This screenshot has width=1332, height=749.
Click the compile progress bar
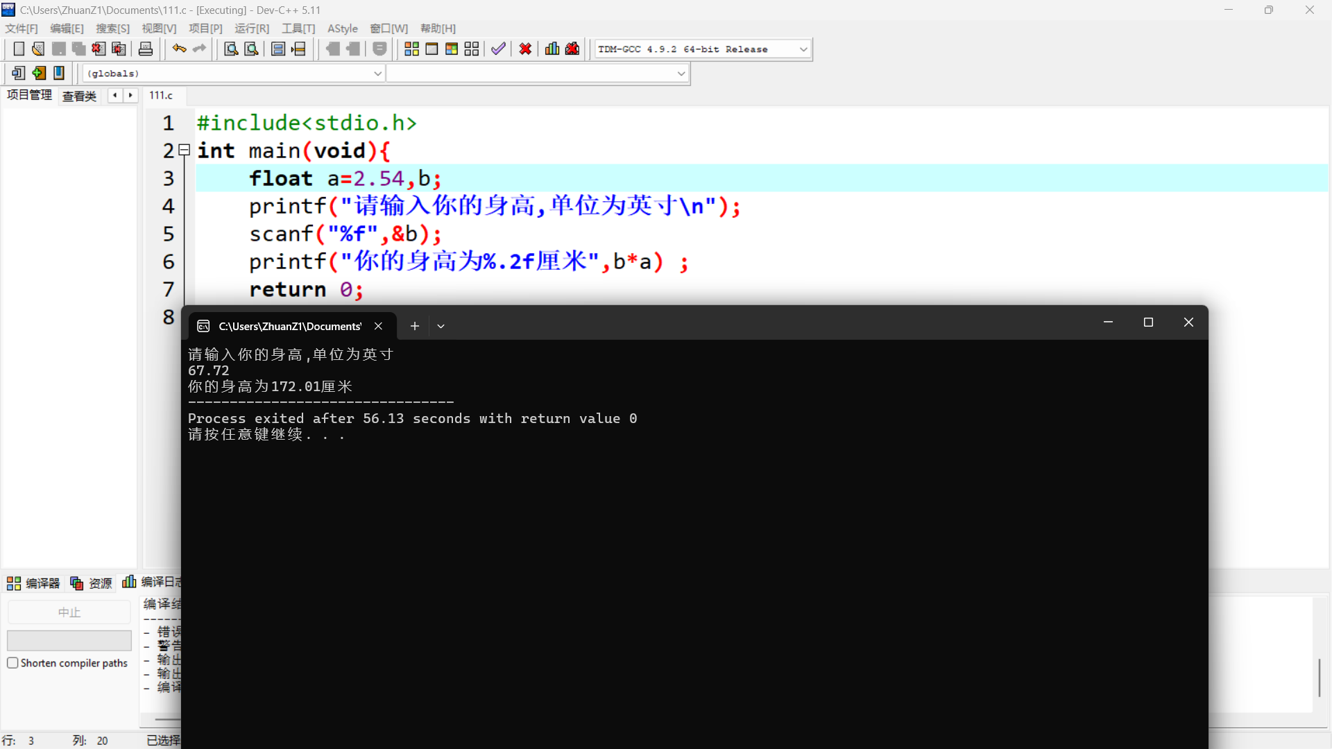pos(69,640)
